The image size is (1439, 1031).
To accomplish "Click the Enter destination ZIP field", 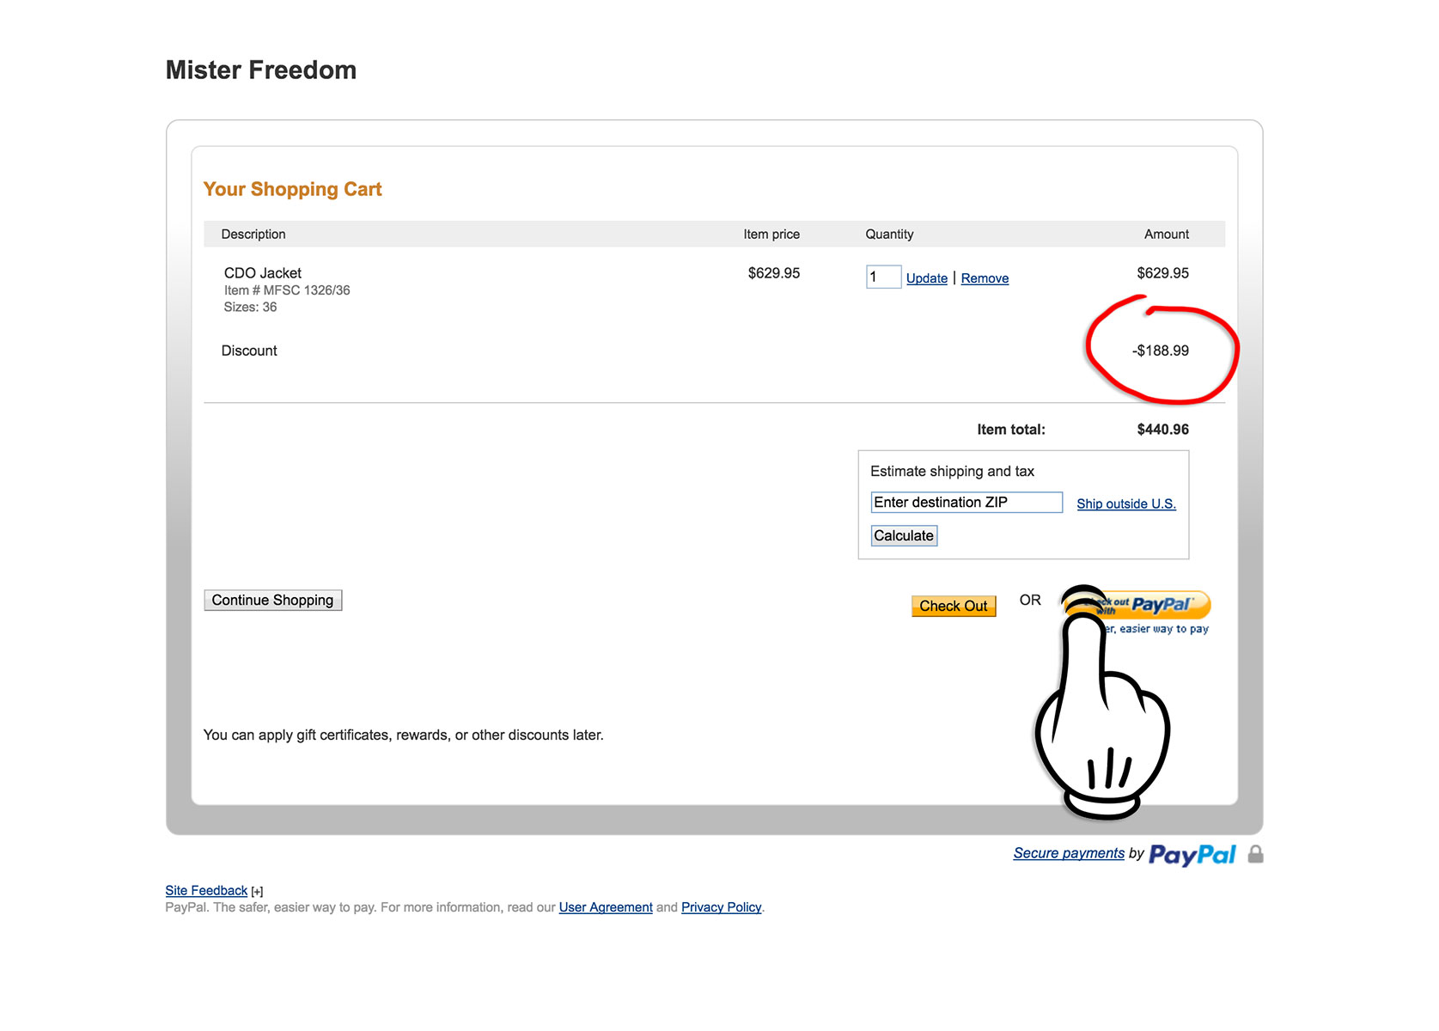I will pyautogui.click(x=966, y=503).
